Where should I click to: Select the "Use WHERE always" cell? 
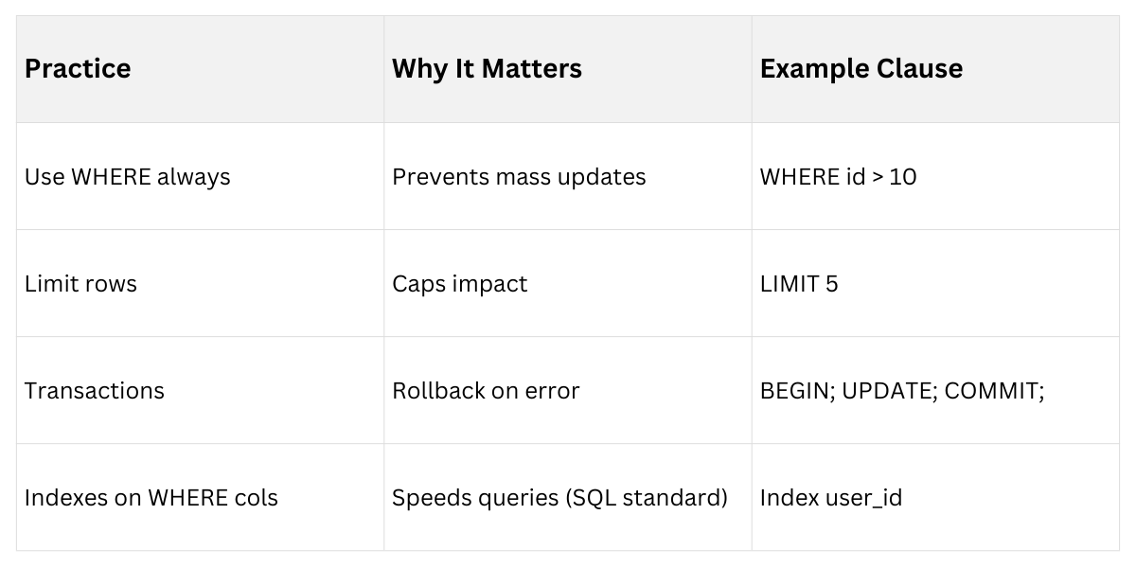127,177
